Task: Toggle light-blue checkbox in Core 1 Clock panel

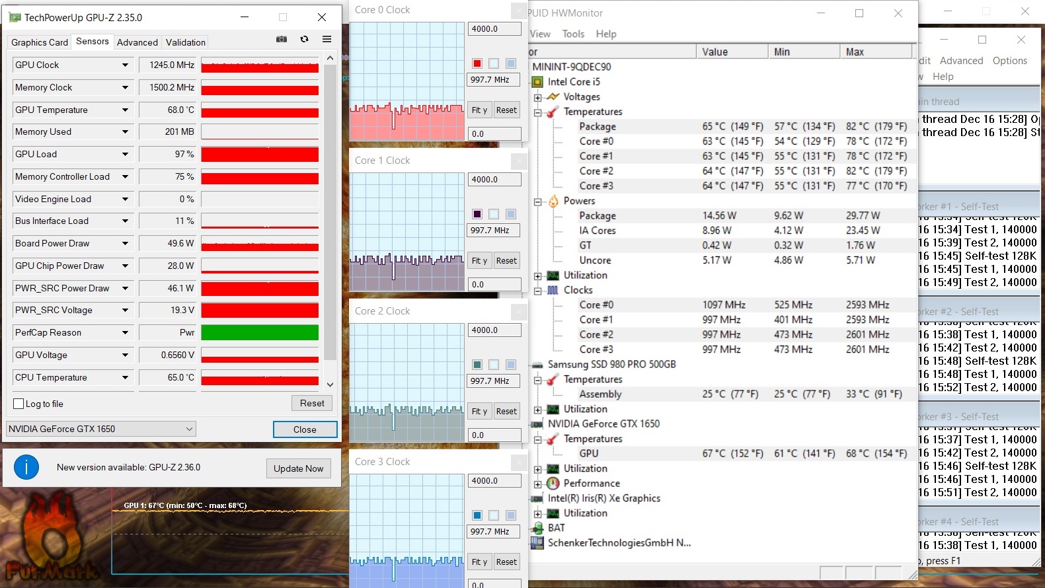Action: [511, 214]
